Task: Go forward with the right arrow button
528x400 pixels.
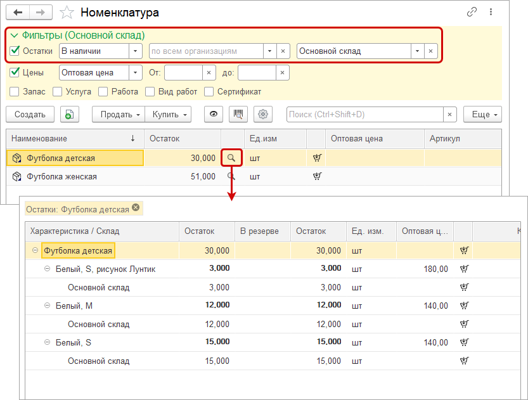Action: (x=41, y=13)
